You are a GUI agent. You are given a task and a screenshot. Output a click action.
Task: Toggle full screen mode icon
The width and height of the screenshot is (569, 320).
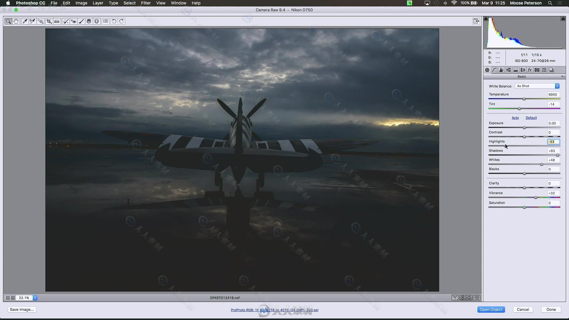pos(476,21)
